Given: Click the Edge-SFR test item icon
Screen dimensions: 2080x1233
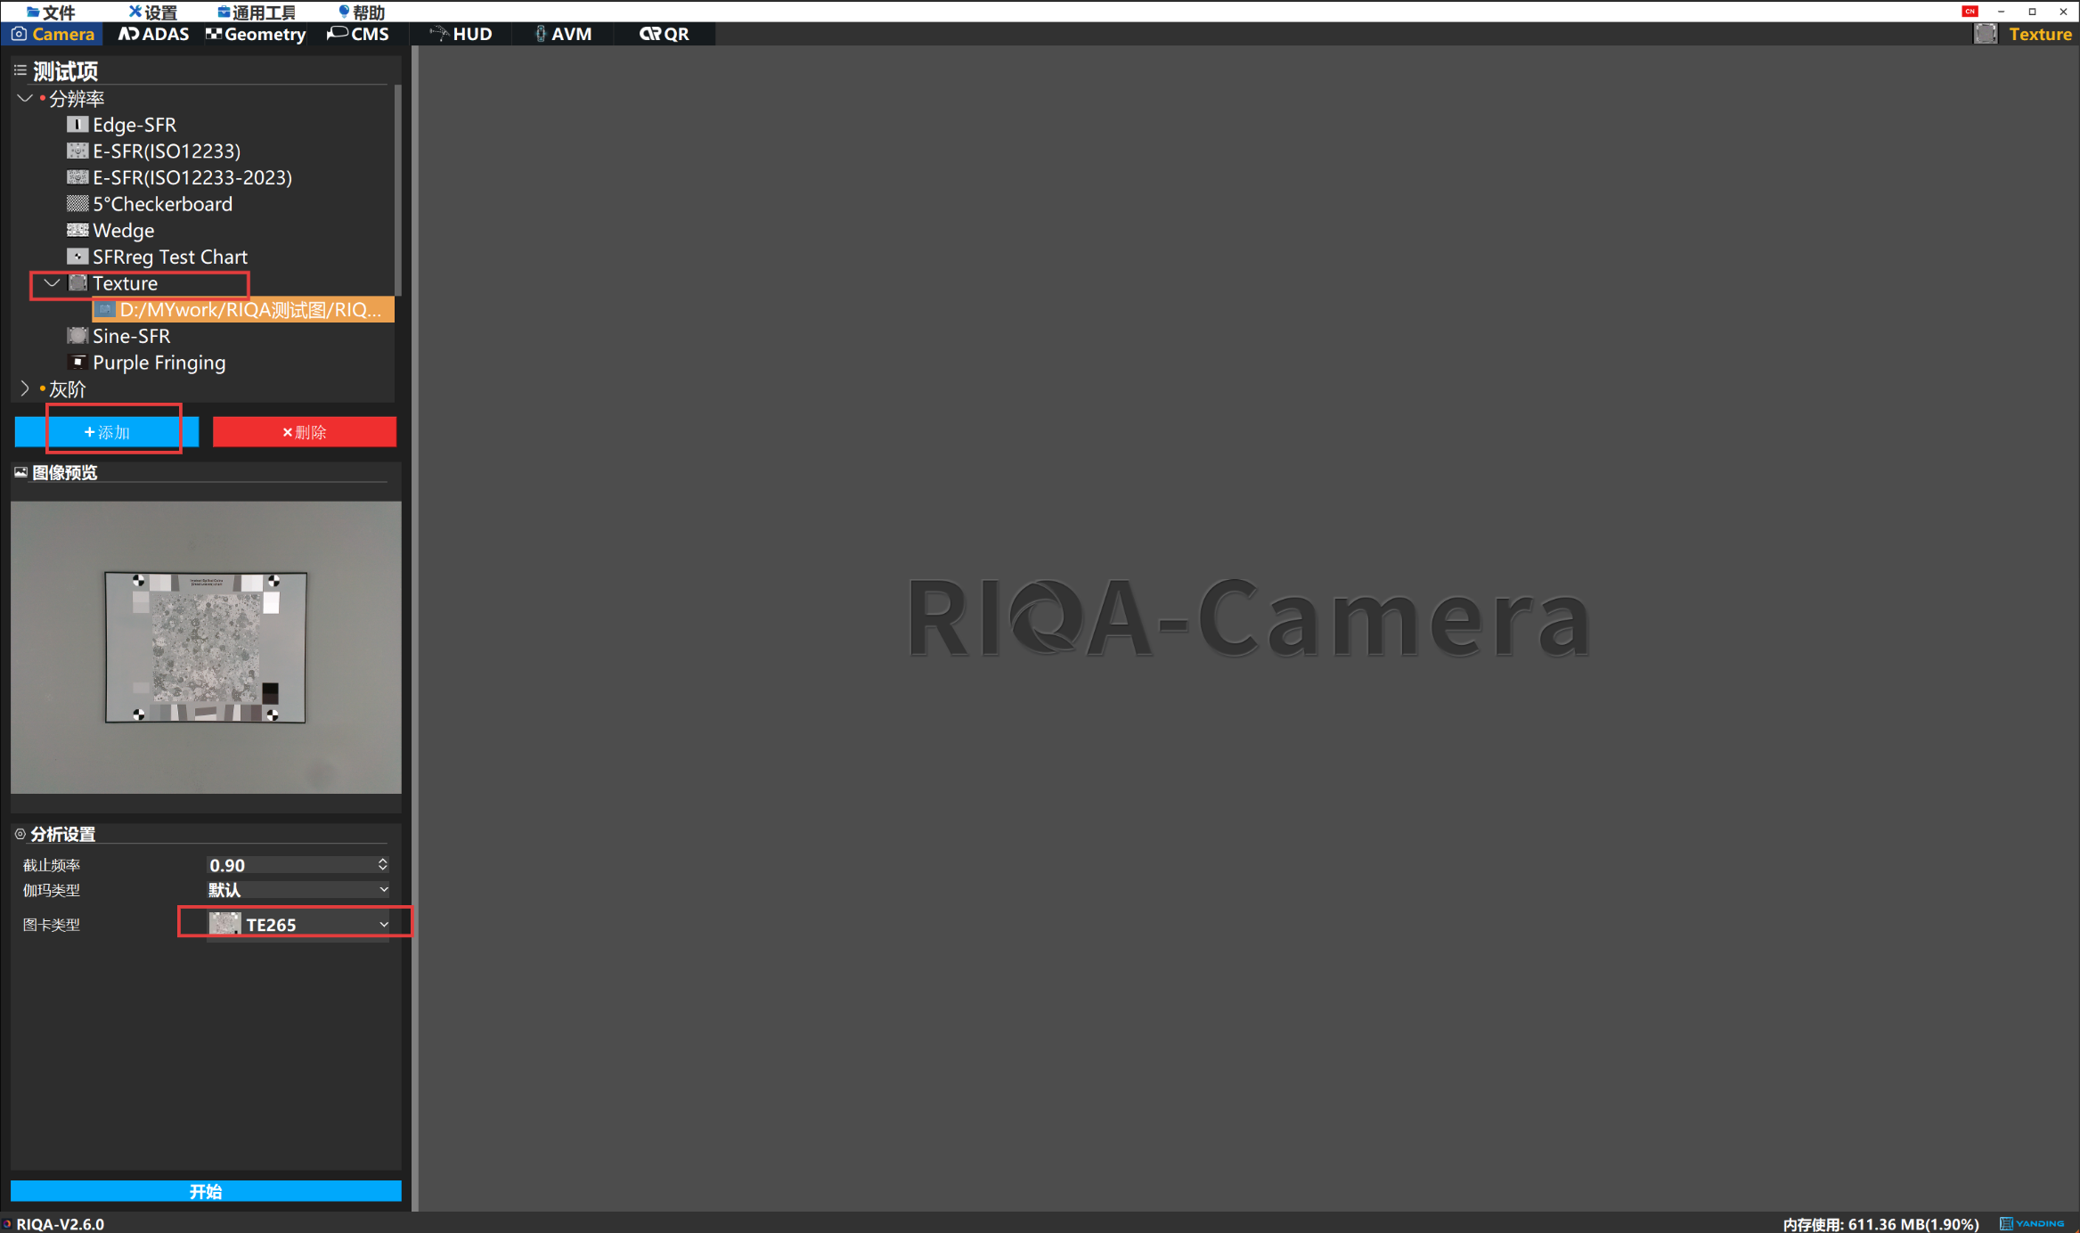Looking at the screenshot, I should (77, 125).
